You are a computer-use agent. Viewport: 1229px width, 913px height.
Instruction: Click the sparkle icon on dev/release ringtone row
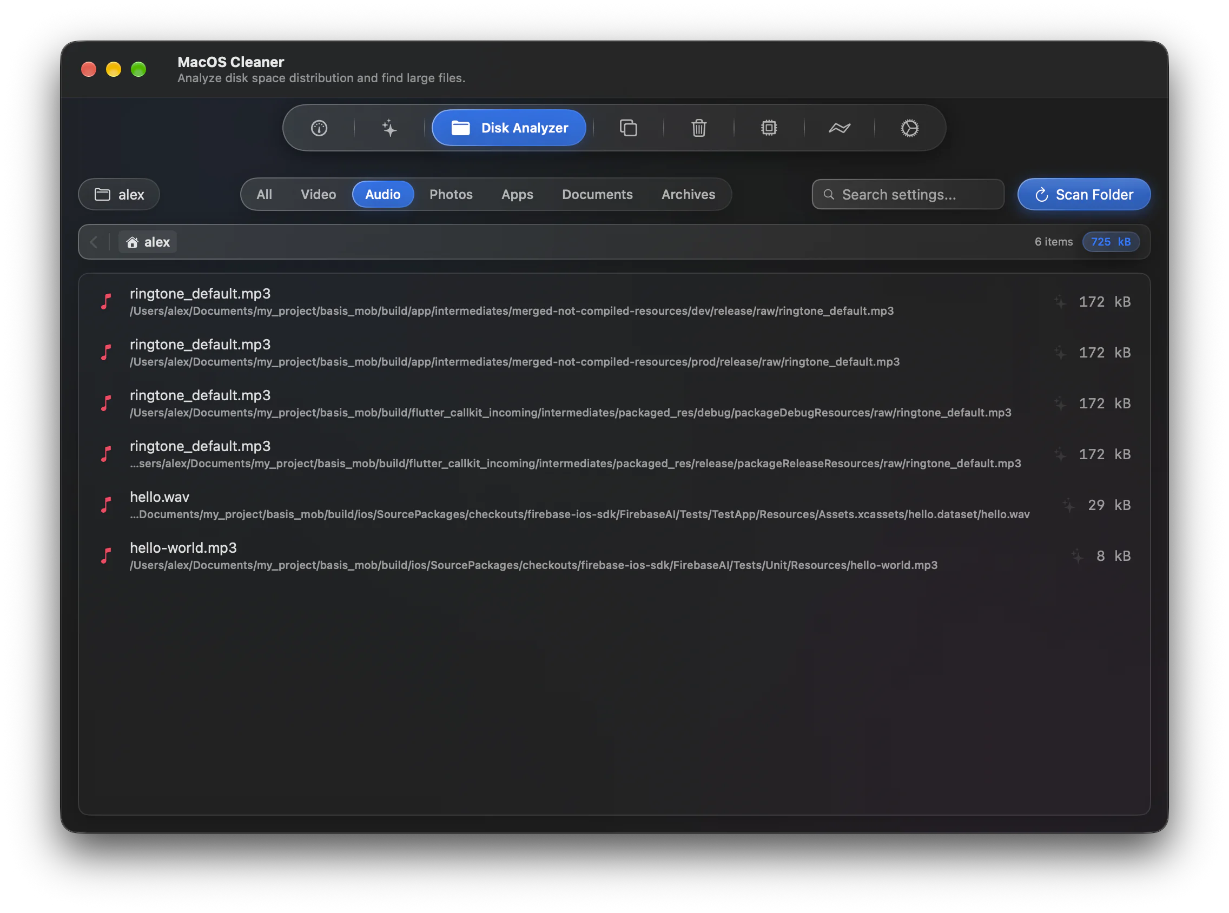tap(1060, 302)
